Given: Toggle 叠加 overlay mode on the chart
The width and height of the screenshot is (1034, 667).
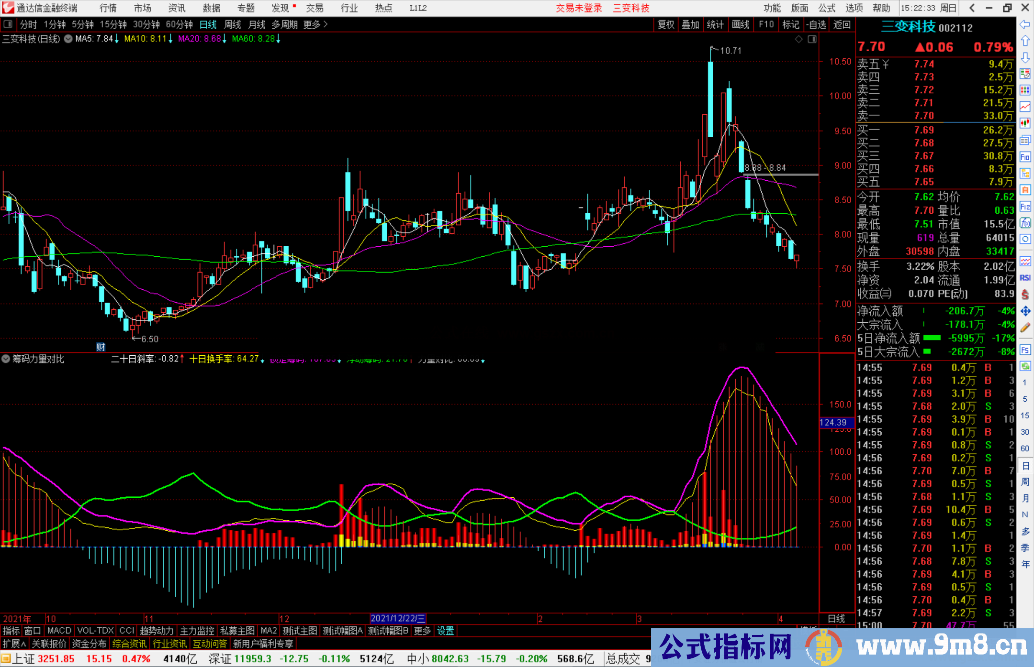Looking at the screenshot, I should click(x=690, y=24).
